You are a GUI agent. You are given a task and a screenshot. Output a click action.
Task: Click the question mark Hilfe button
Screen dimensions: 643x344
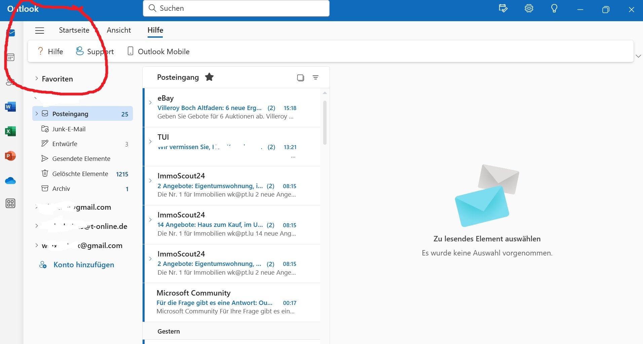click(x=50, y=51)
